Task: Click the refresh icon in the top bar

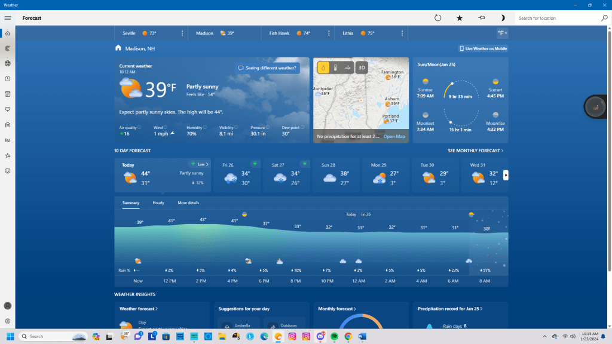Action: 437,18
